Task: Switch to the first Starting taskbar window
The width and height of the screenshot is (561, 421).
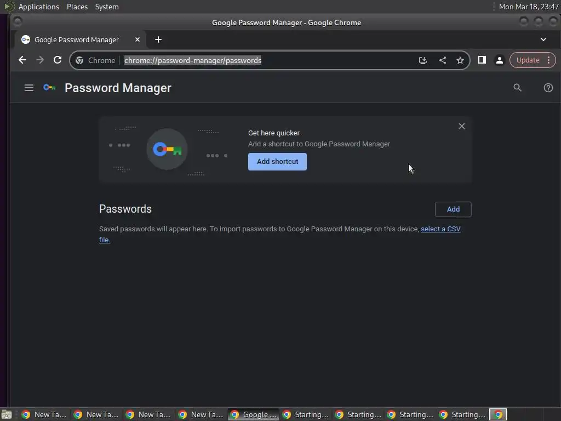Action: tap(306, 414)
